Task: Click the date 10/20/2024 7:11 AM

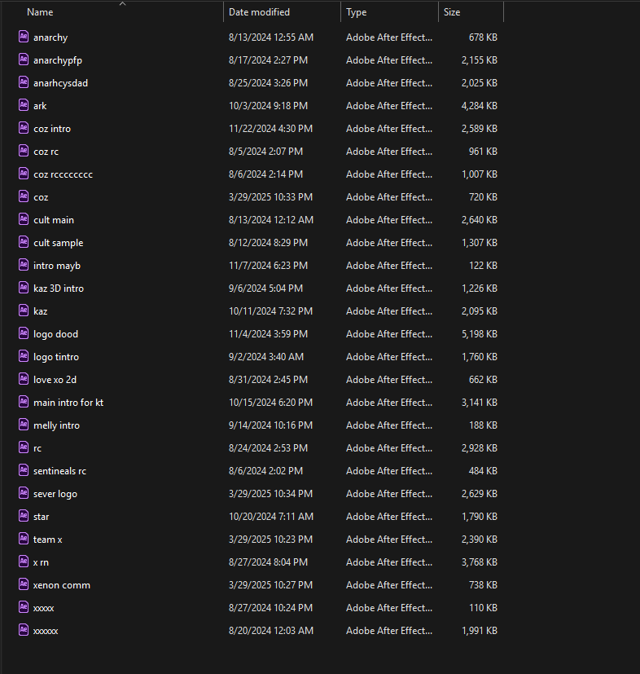Action: pyautogui.click(x=271, y=516)
